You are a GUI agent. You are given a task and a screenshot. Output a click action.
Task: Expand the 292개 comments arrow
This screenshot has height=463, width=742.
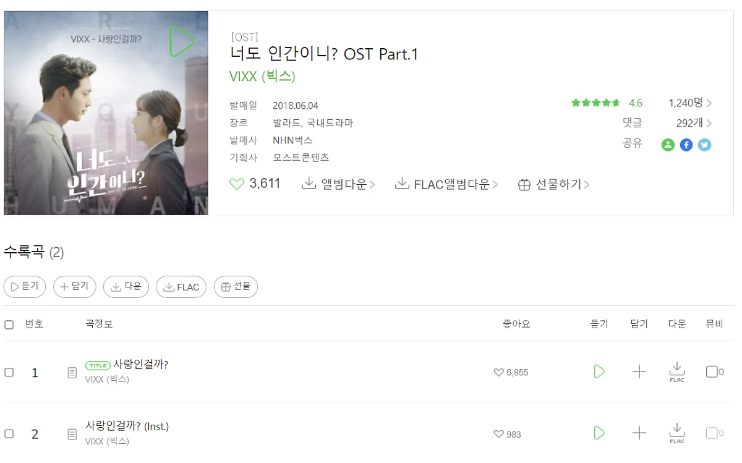click(x=709, y=123)
